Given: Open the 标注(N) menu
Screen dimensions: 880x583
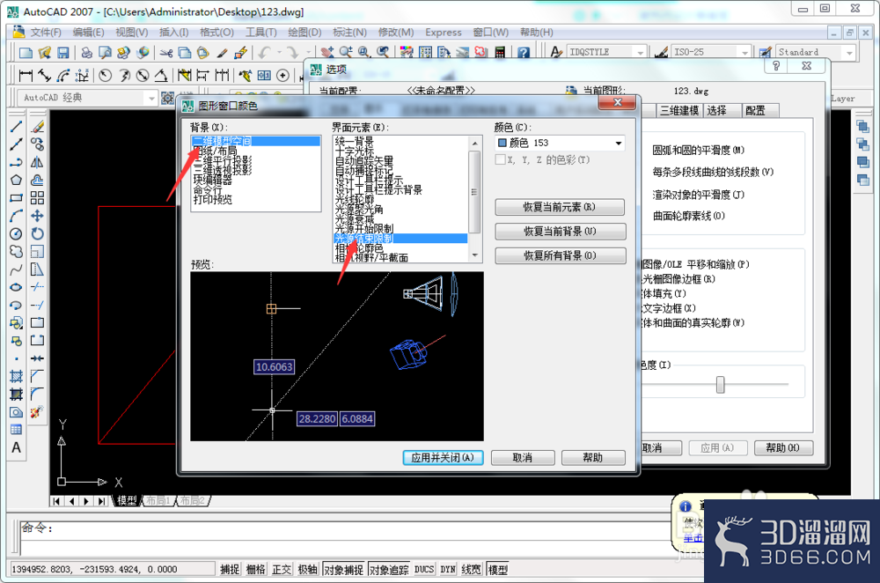Looking at the screenshot, I should click(x=349, y=32).
